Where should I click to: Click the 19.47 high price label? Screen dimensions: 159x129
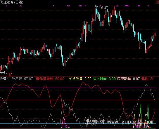pos(103,8)
